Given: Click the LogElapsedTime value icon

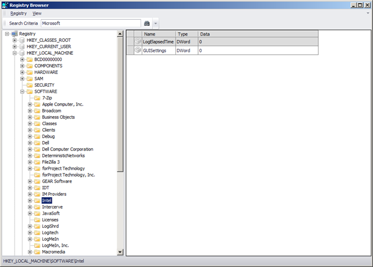Looking at the screenshot, I should (x=138, y=41).
